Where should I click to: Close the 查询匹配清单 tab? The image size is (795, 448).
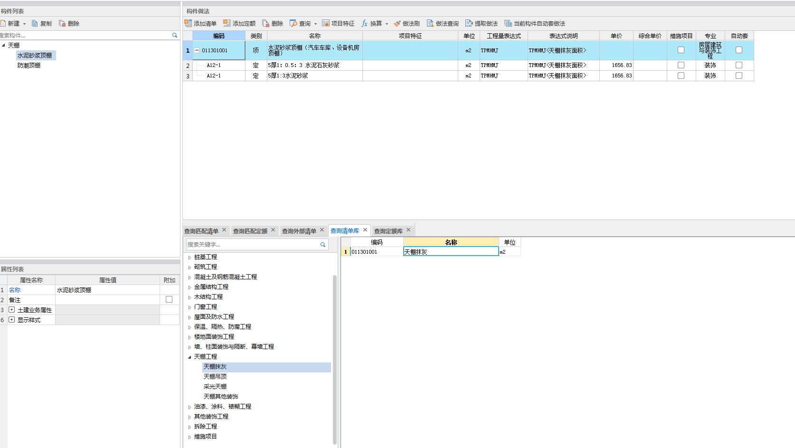pos(224,230)
